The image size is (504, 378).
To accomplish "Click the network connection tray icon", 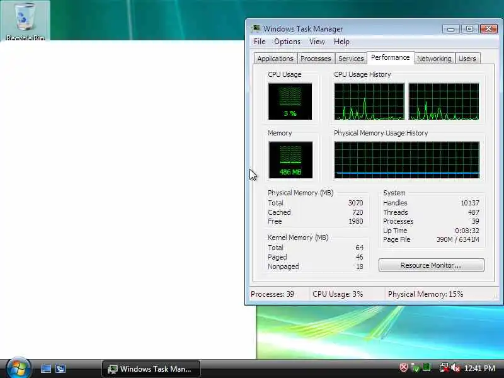I will click(444, 368).
